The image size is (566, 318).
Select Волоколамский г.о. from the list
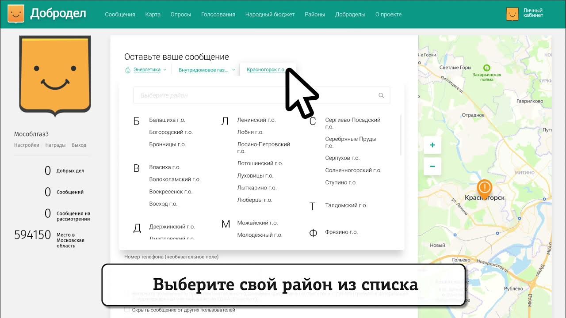(175, 179)
